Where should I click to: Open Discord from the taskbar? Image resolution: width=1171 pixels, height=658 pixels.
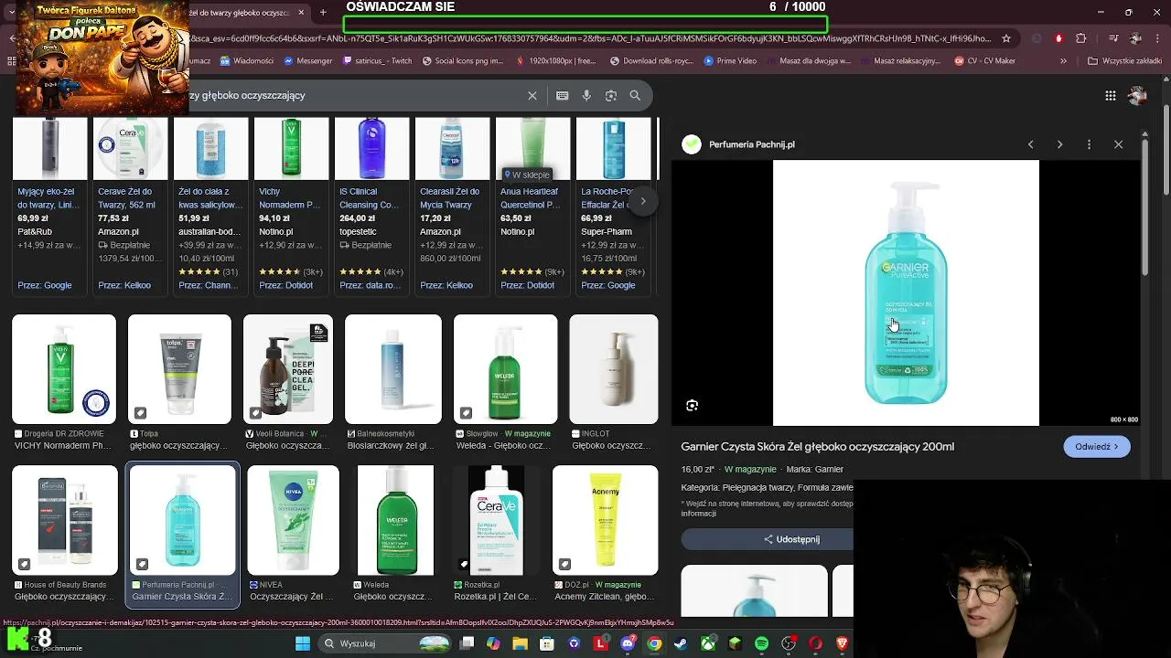pyautogui.click(x=628, y=643)
